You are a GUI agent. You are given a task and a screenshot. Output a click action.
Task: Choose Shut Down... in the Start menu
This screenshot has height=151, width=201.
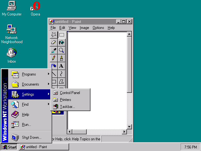(30, 137)
